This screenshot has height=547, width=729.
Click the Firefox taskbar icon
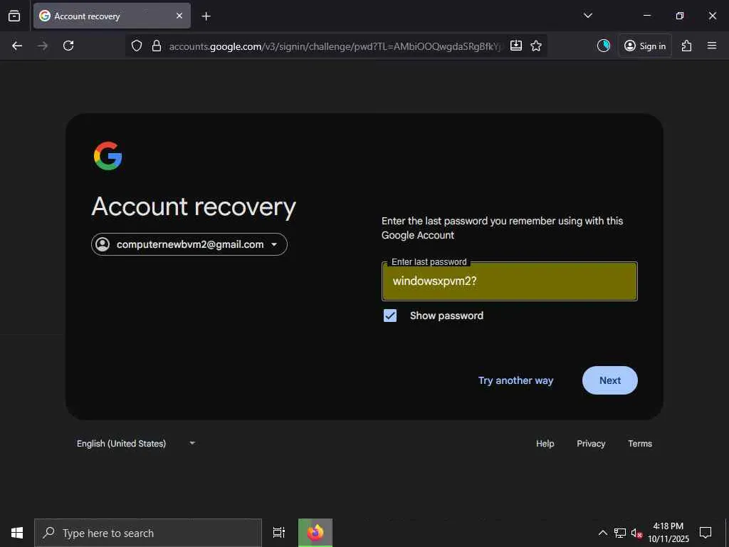(x=315, y=533)
